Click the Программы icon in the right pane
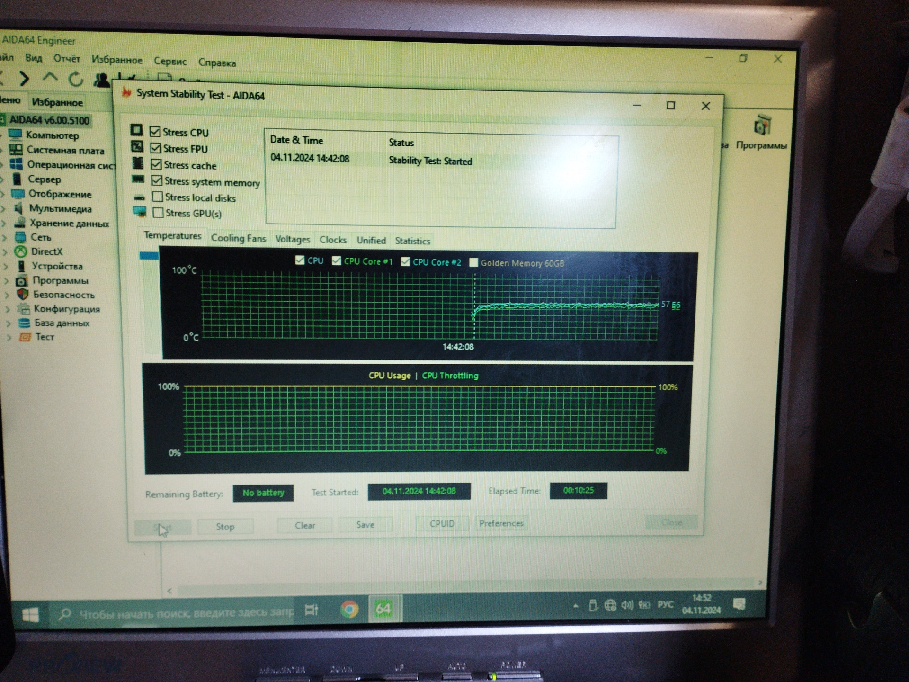Screen dimensions: 909x682 762,126
